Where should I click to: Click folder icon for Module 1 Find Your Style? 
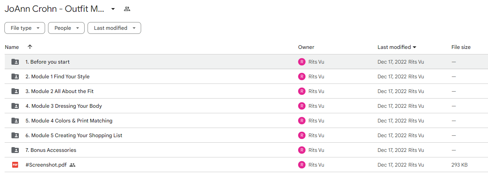pyautogui.click(x=15, y=76)
